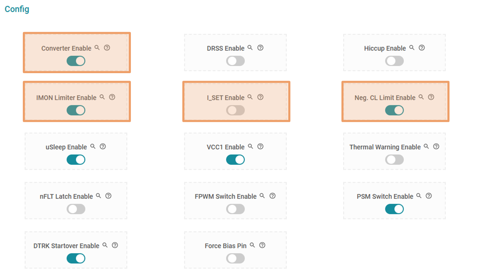Open help for DRSS Enable
This screenshot has height=275, width=497.
[x=260, y=48]
